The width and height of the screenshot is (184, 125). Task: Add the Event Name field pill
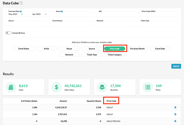pyautogui.click(x=24, y=49)
